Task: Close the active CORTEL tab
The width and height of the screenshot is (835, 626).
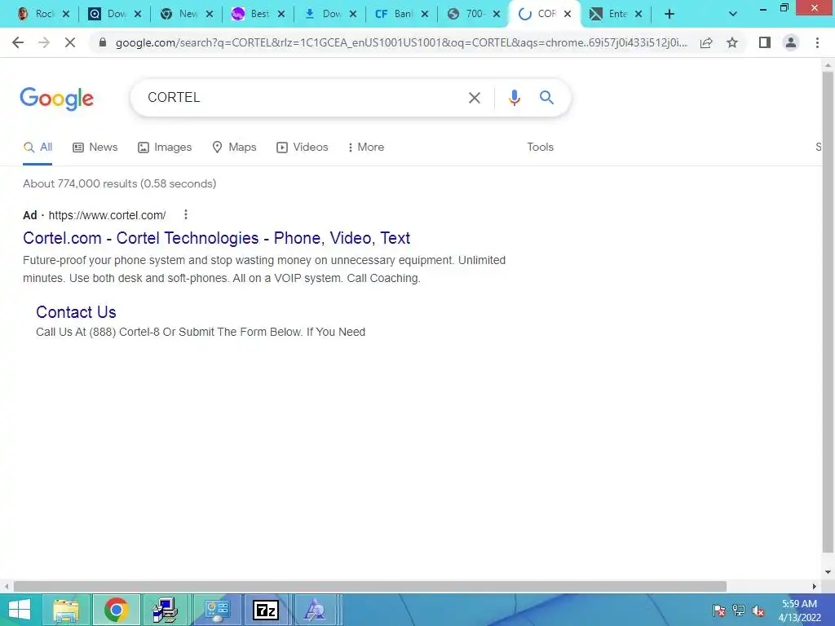Action: (x=568, y=14)
